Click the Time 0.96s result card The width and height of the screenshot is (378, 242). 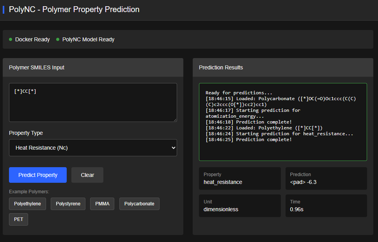326,206
